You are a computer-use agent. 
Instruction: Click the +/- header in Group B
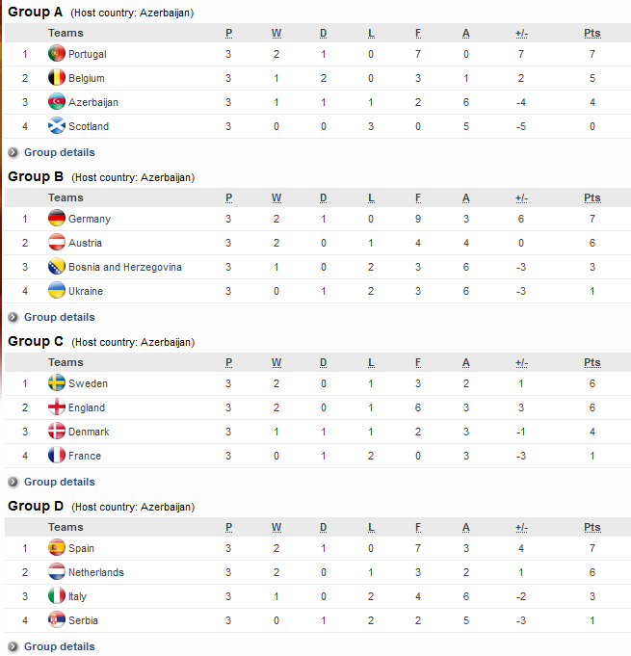point(521,197)
